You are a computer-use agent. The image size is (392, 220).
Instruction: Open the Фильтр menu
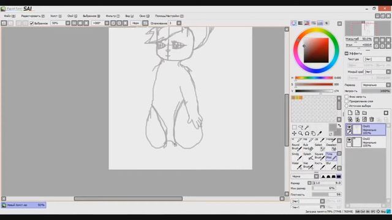pos(113,16)
